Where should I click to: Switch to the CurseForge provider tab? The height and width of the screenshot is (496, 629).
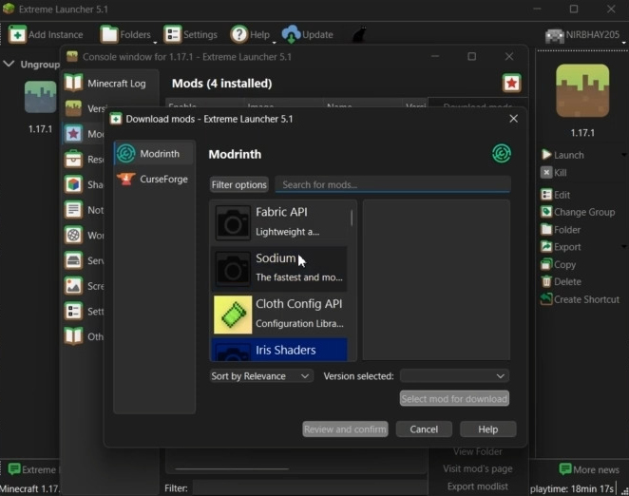click(x=154, y=179)
